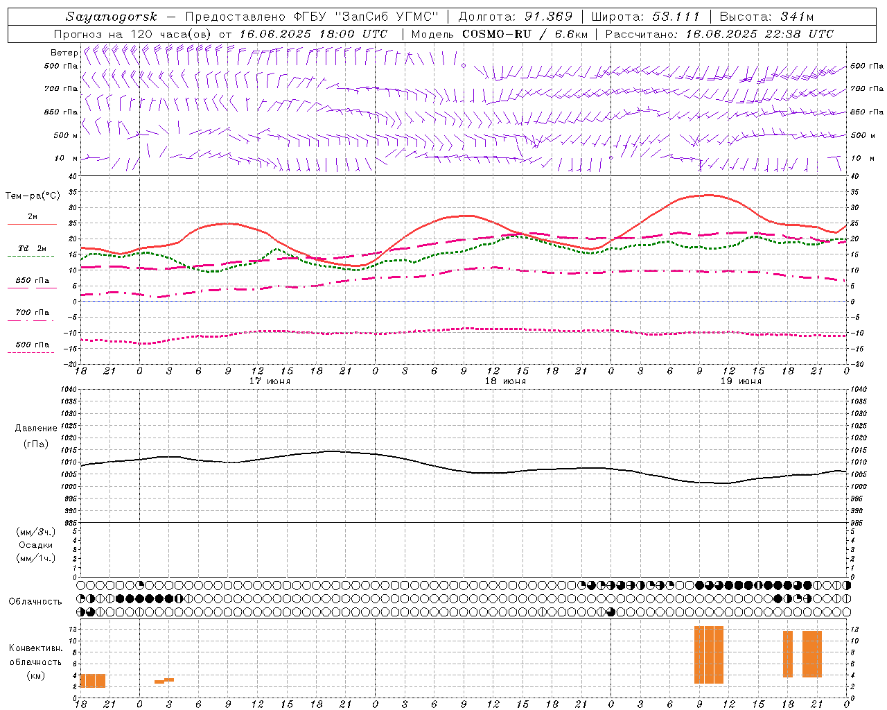Click the 'Конвективн.' convective cloud label
This screenshot has width=887, height=710.
[36, 648]
